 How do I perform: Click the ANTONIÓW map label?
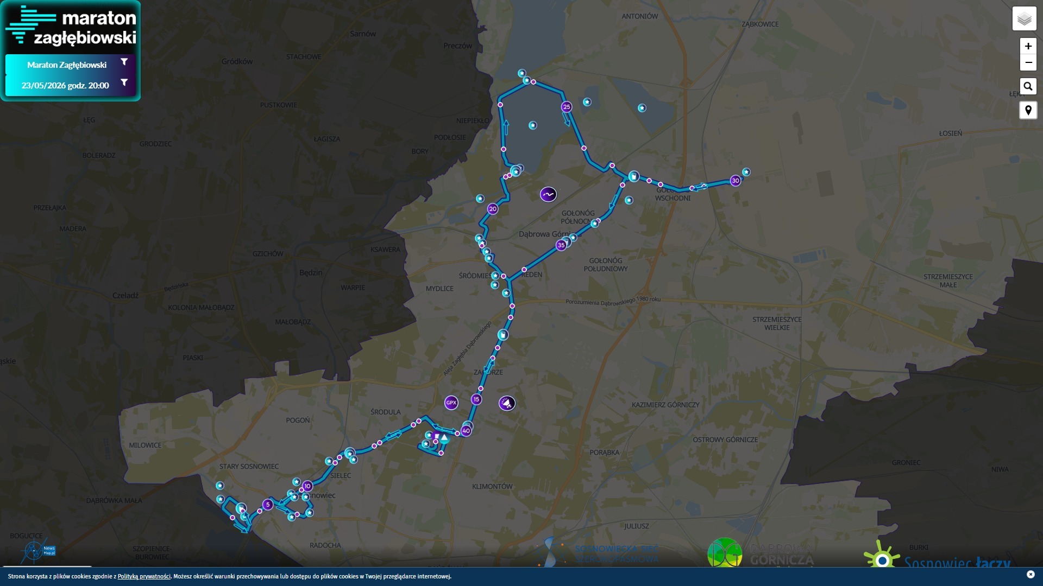[639, 16]
